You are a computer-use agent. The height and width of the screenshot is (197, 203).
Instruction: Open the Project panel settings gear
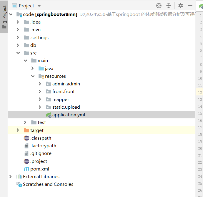pos(181,6)
